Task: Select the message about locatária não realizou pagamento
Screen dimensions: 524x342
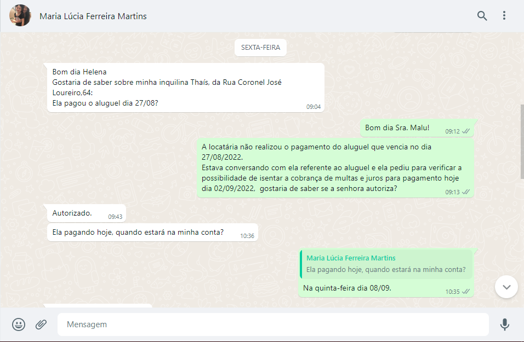Action: [335, 167]
